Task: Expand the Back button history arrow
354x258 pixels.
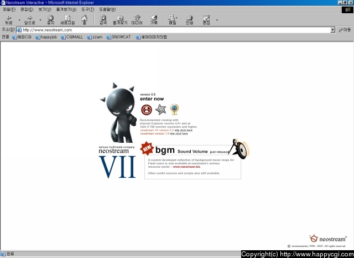Action: [x=19, y=20]
